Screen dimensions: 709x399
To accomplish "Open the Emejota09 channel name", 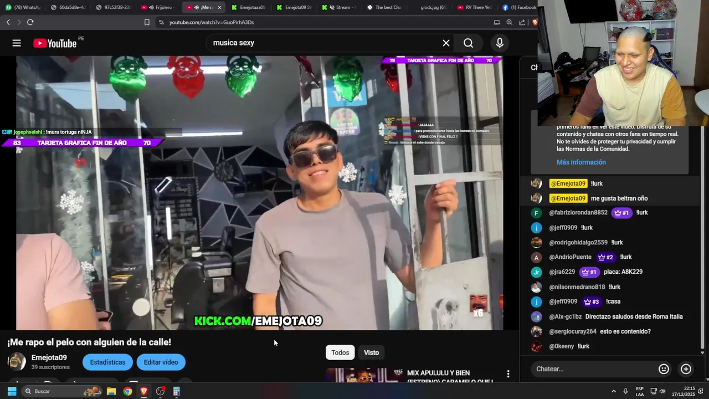I will (49, 358).
